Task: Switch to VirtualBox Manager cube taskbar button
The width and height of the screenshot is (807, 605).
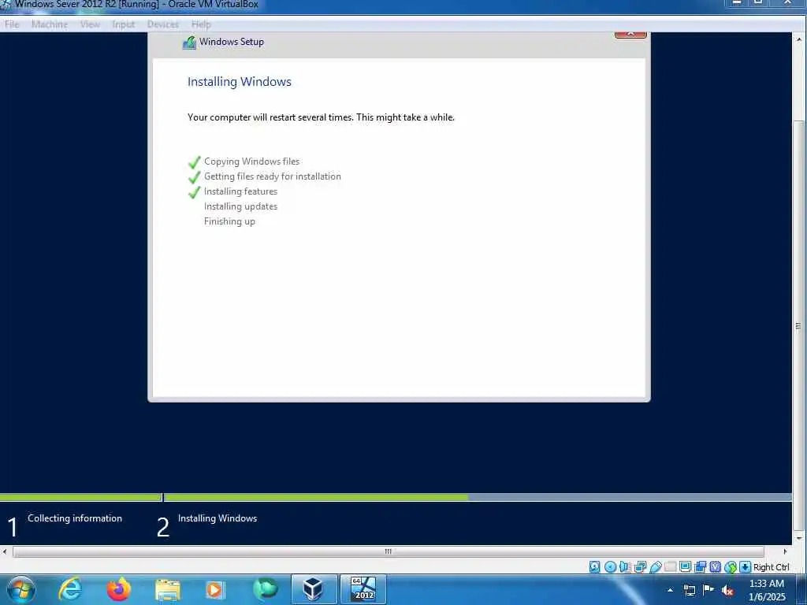Action: [x=314, y=589]
